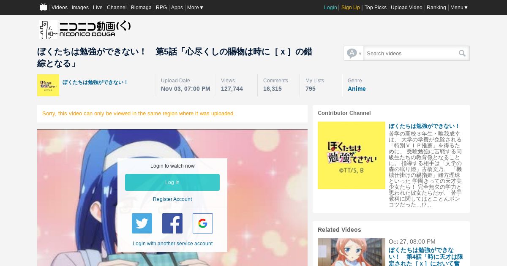Sign in with the Facebook icon
This screenshot has width=507, height=266.
(x=172, y=223)
